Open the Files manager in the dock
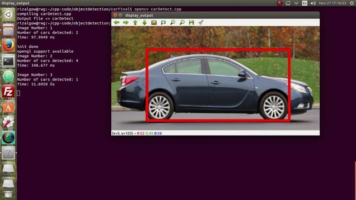The height and width of the screenshot is (200, 356). 8,30
